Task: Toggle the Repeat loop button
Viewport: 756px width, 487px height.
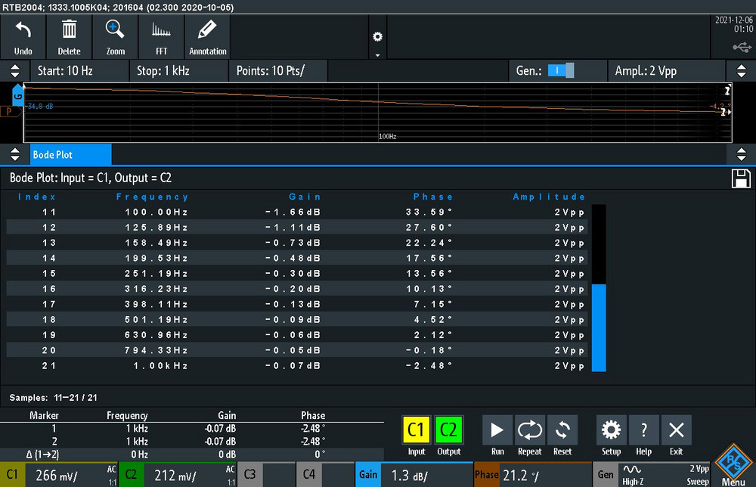Action: [529, 430]
